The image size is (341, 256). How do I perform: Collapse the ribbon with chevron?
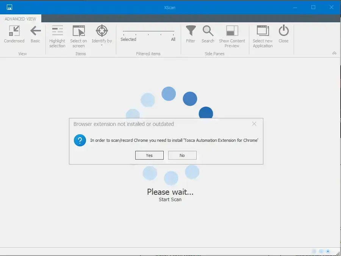(334, 53)
